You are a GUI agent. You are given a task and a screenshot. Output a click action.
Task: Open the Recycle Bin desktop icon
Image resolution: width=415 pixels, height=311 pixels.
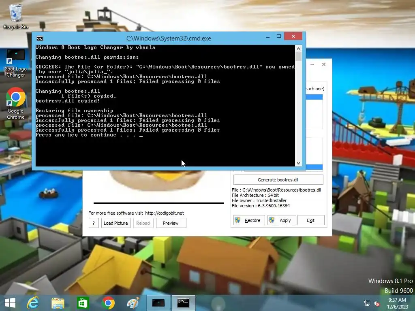pos(15,16)
